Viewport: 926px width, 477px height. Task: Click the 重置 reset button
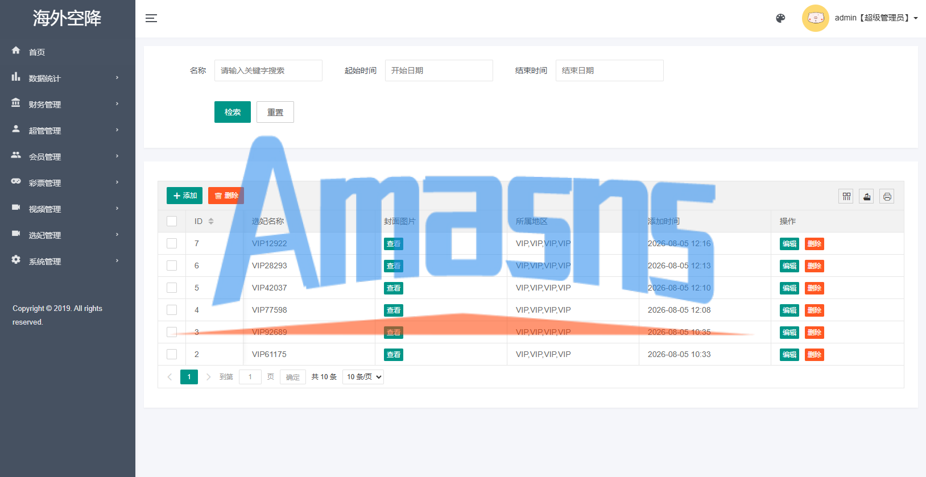(x=275, y=112)
